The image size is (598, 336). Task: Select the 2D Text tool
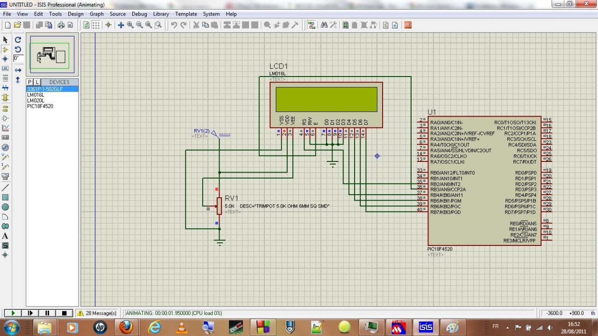pyautogui.click(x=6, y=236)
